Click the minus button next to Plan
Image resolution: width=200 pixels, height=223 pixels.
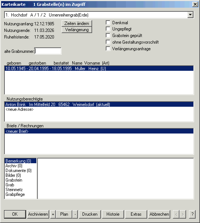[x=75, y=214]
